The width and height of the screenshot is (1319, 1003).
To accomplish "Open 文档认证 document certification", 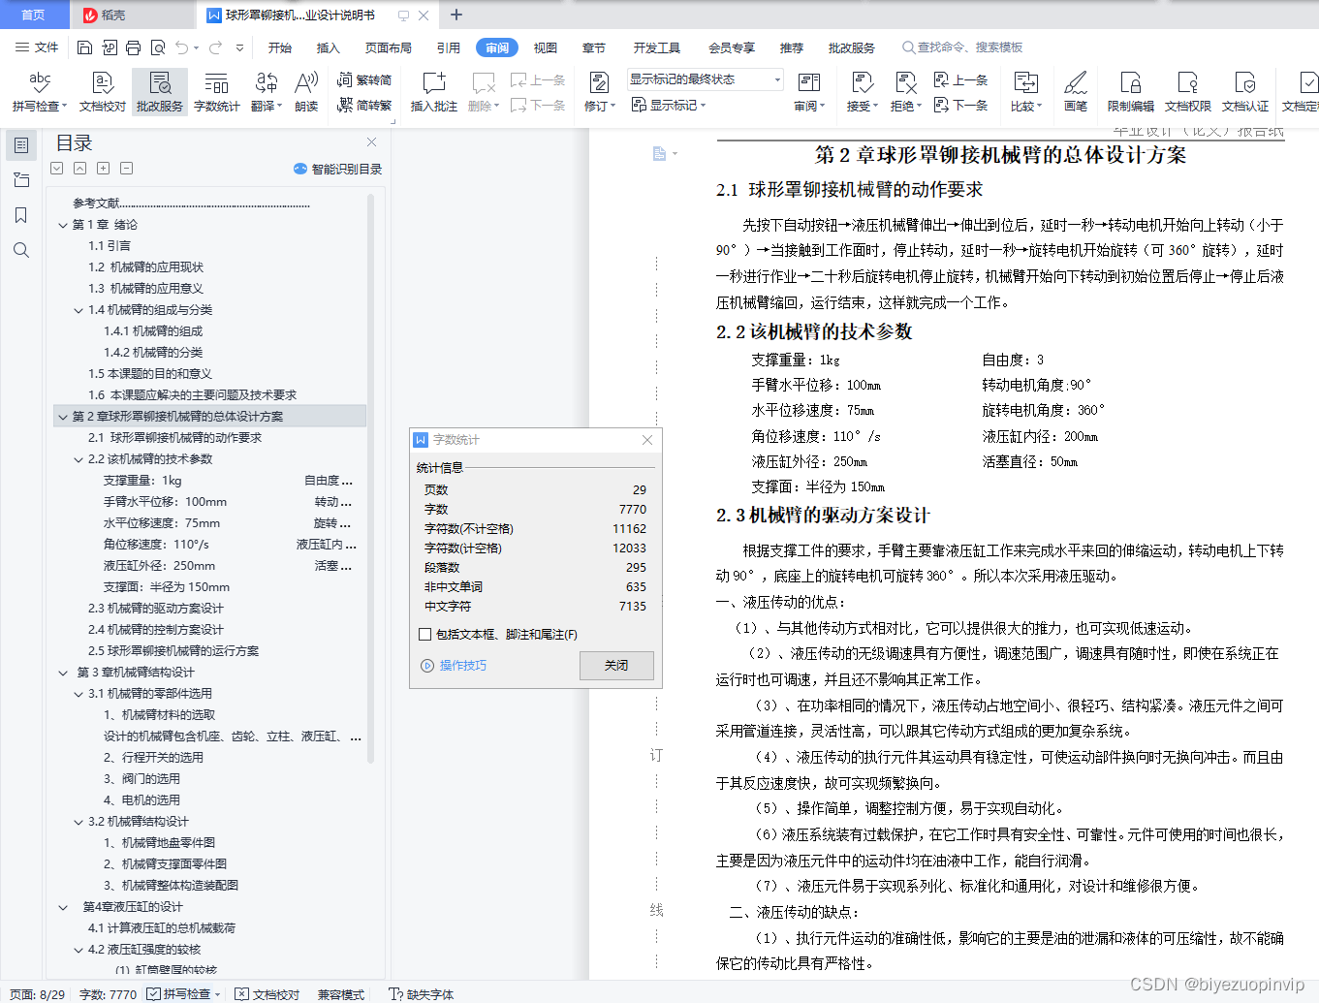I will pyautogui.click(x=1244, y=92).
